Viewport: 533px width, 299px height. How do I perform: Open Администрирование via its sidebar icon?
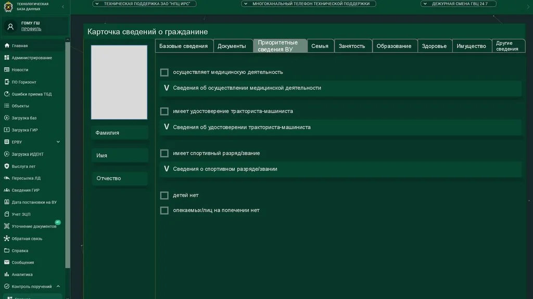point(7,58)
